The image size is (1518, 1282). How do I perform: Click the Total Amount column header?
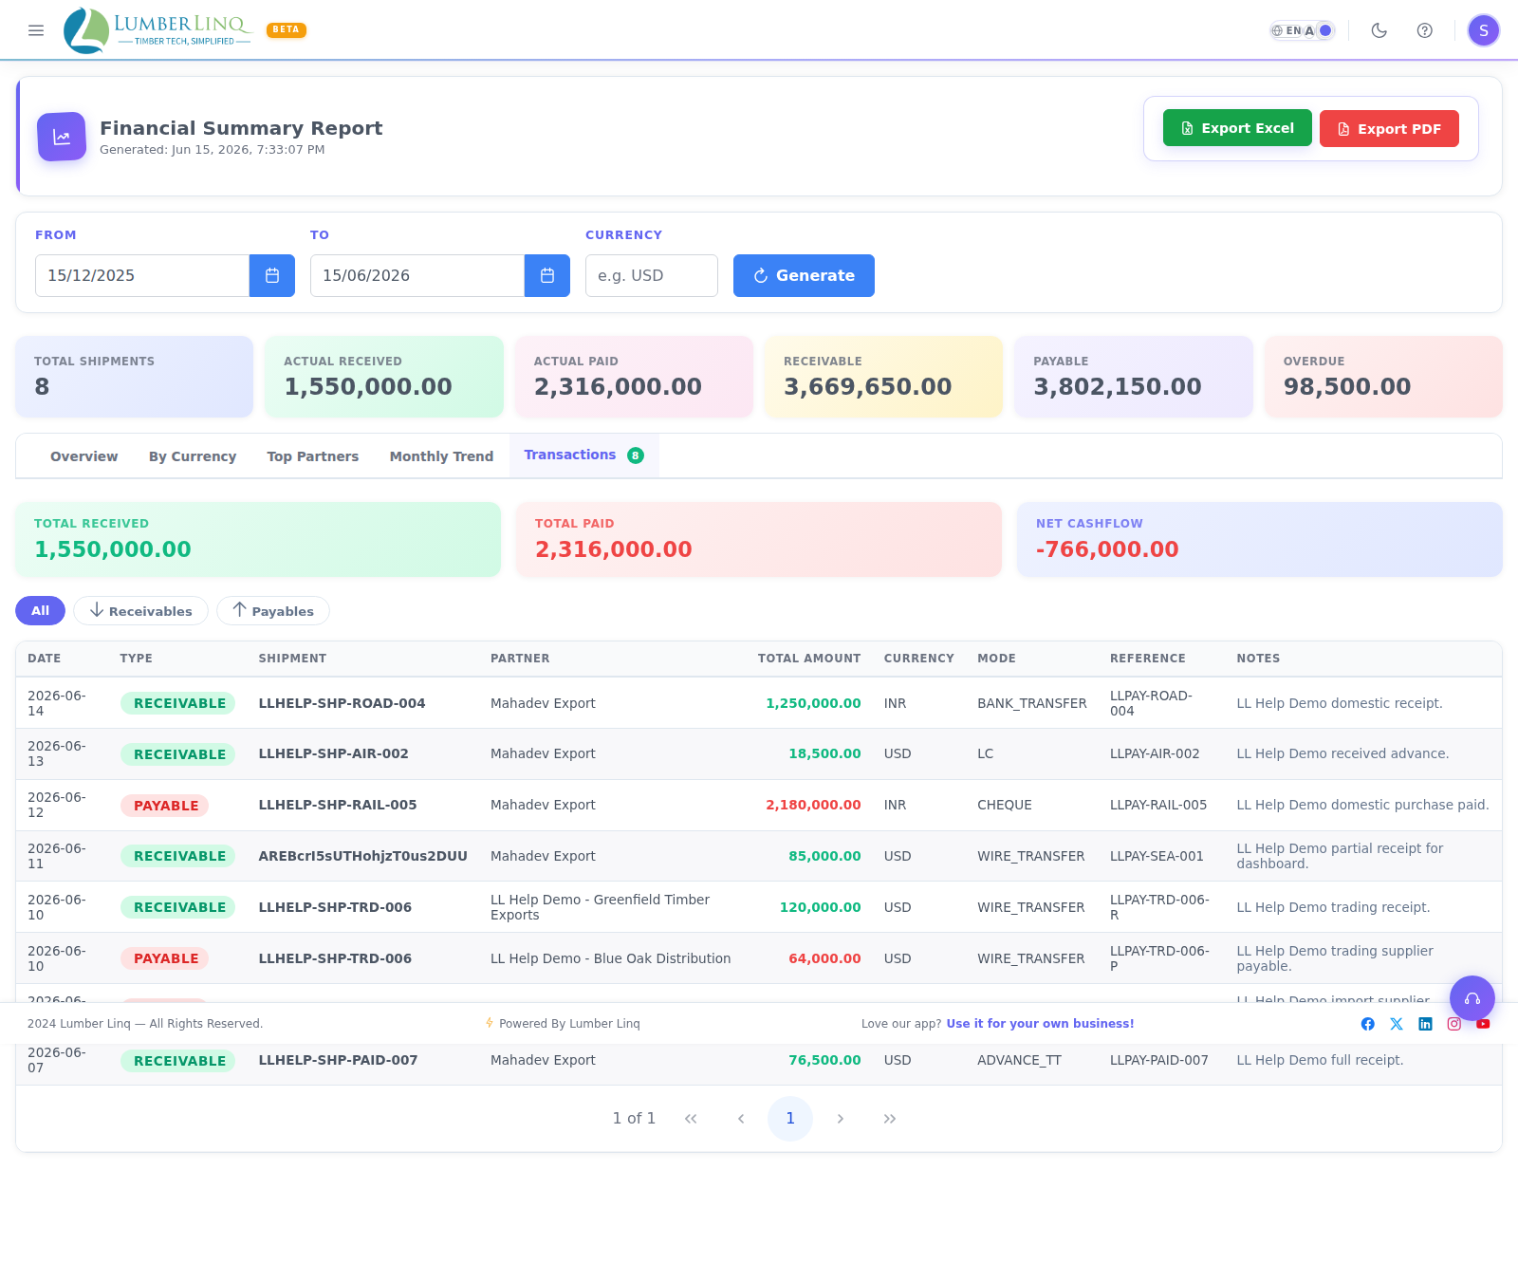click(809, 659)
